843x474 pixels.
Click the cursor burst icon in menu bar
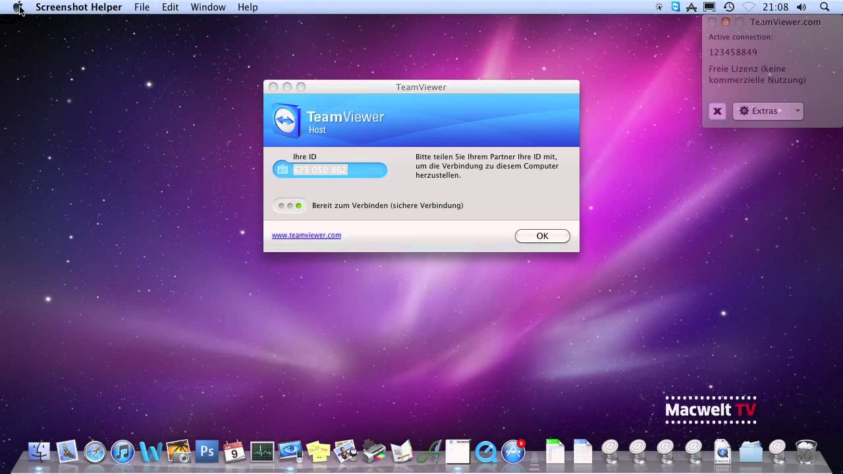(x=659, y=7)
